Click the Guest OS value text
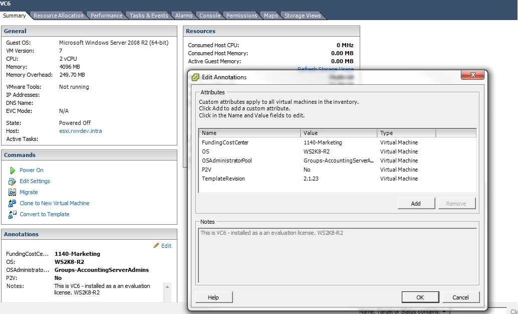This screenshot has height=314, width=518. (114, 43)
